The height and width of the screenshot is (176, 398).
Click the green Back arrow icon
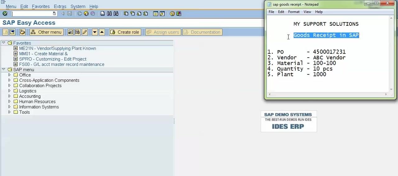tap(80, 14)
